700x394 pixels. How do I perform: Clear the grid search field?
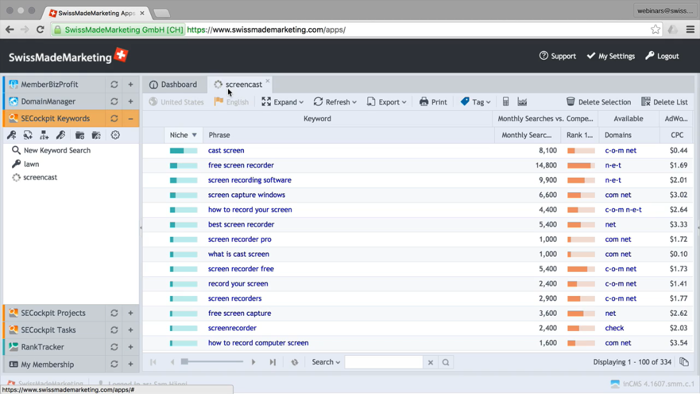point(431,362)
